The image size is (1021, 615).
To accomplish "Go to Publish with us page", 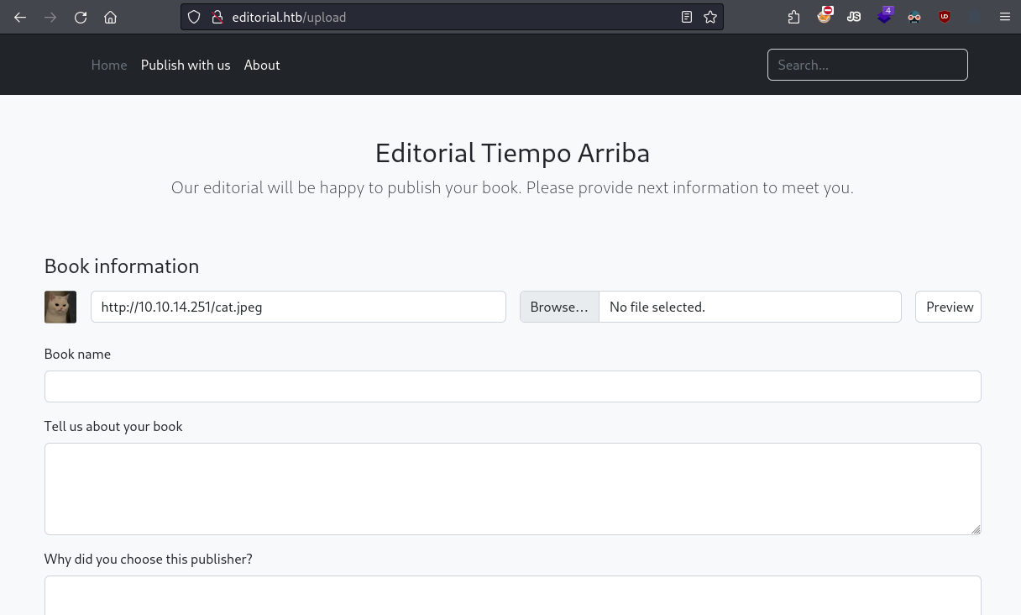I will pyautogui.click(x=186, y=65).
